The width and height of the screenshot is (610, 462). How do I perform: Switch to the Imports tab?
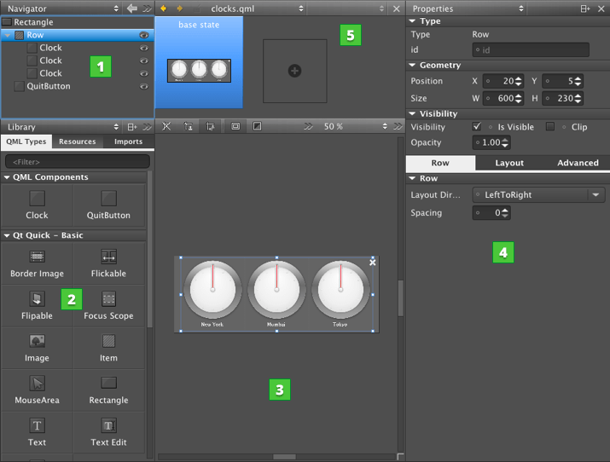128,141
